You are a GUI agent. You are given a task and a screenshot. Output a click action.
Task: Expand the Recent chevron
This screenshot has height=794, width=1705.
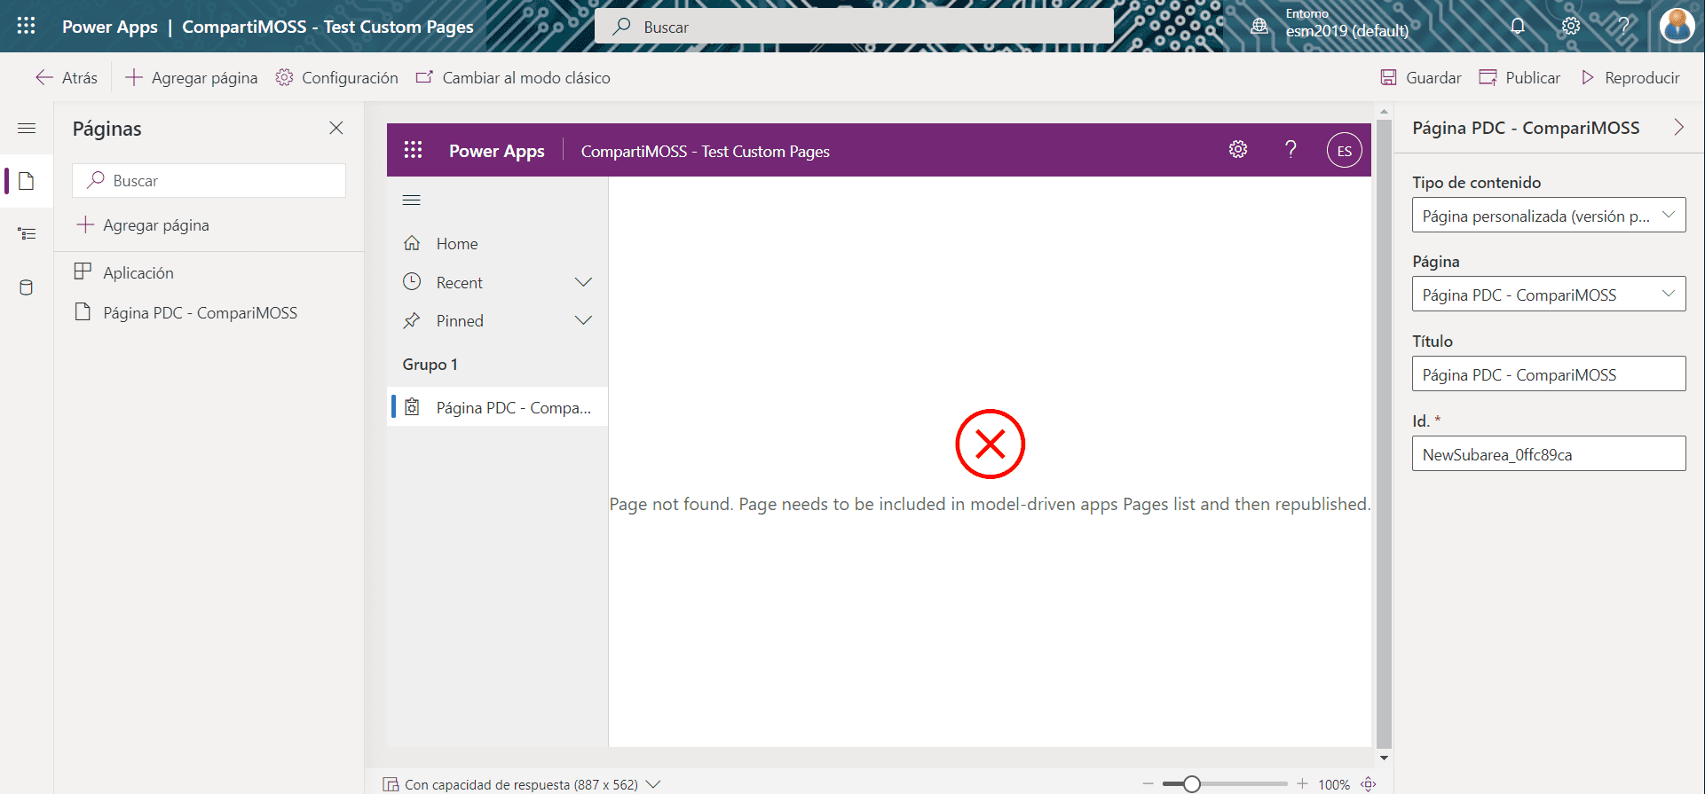click(583, 283)
